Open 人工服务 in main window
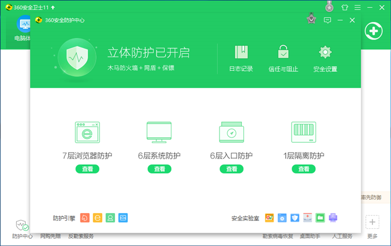Screen dimensions: 391x246 pos(342,236)
